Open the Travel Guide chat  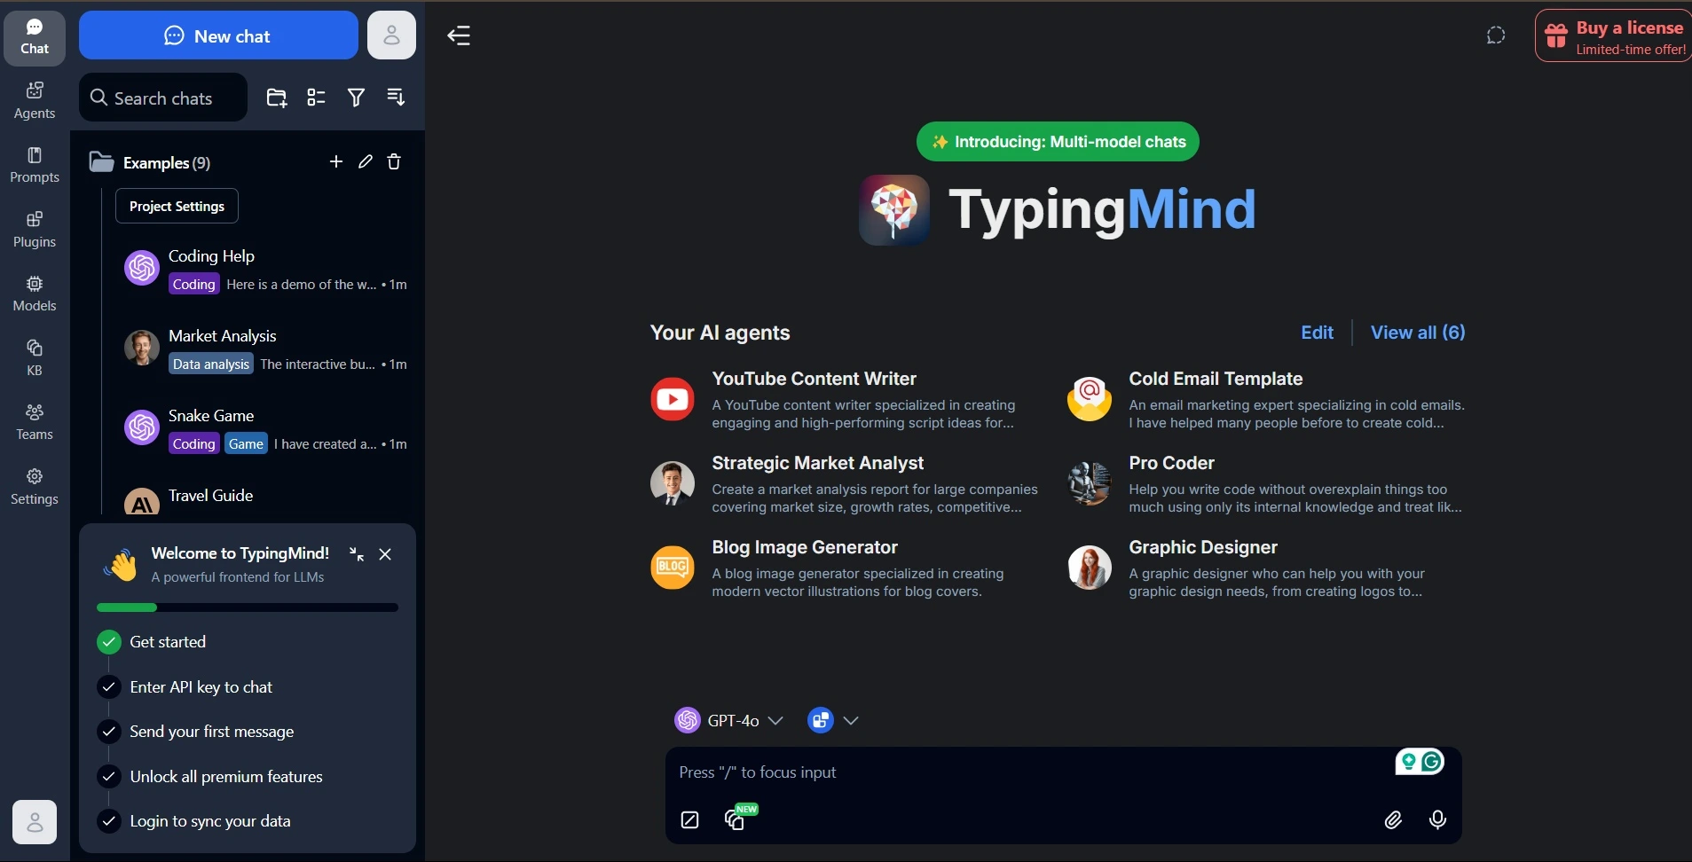(x=265, y=498)
